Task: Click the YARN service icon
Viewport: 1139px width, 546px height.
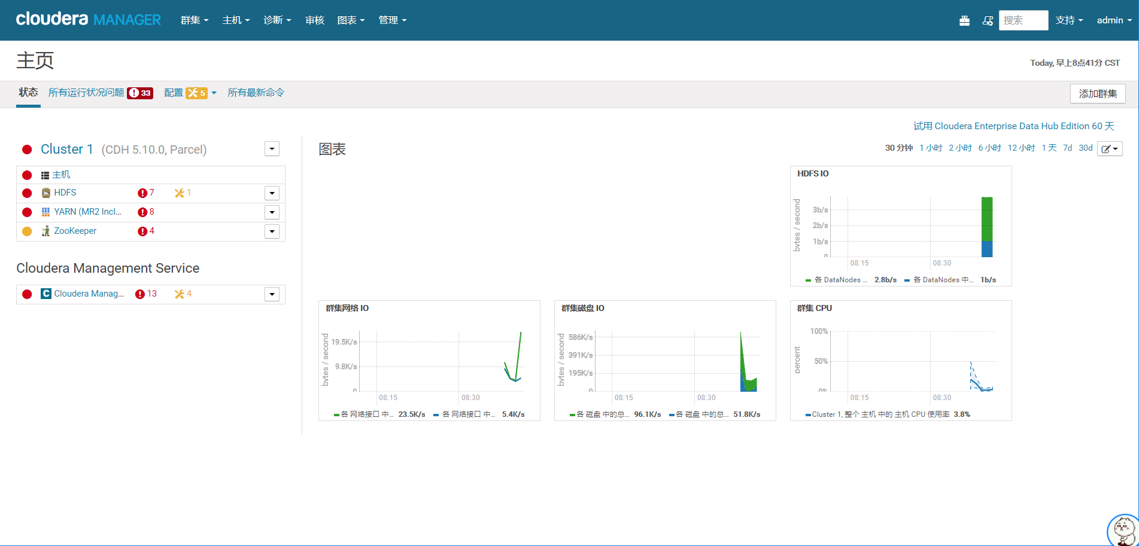Action: [x=46, y=212]
